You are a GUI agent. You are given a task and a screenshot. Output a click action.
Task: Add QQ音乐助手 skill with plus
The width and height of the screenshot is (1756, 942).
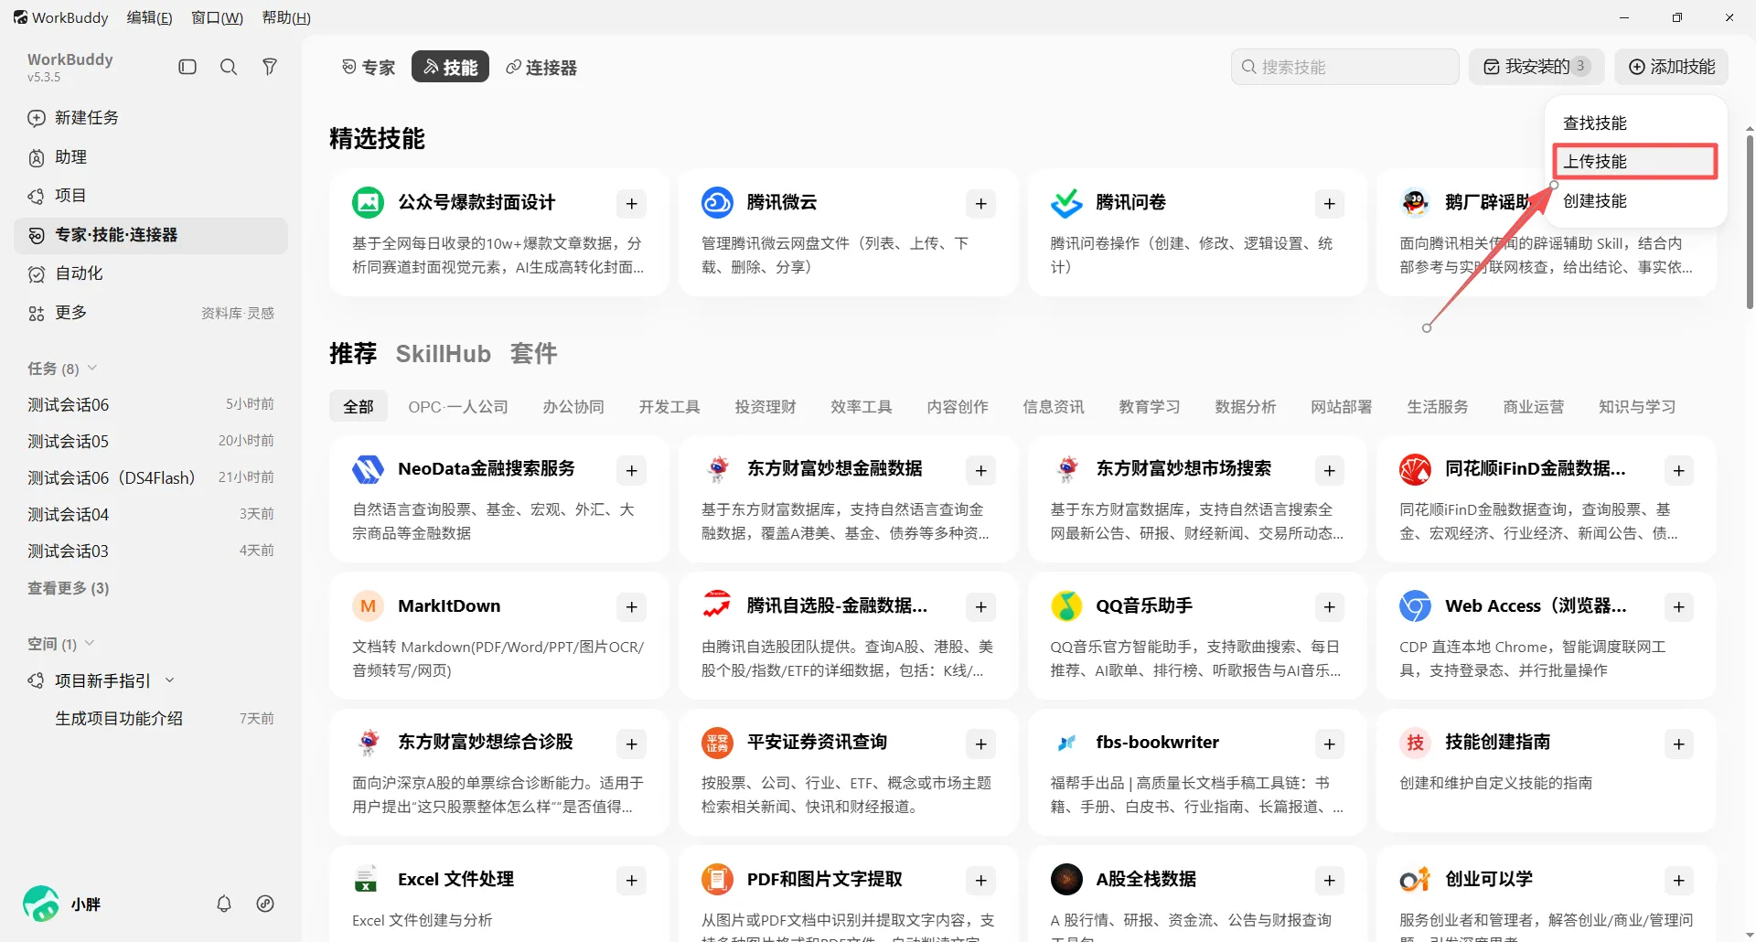coord(1330,607)
